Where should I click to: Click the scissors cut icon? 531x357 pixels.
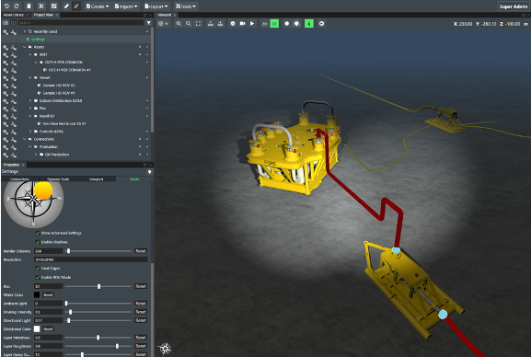(41, 6)
